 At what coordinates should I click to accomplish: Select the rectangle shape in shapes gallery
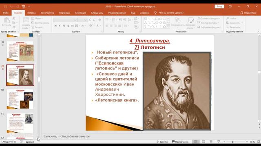(x=157, y=19)
